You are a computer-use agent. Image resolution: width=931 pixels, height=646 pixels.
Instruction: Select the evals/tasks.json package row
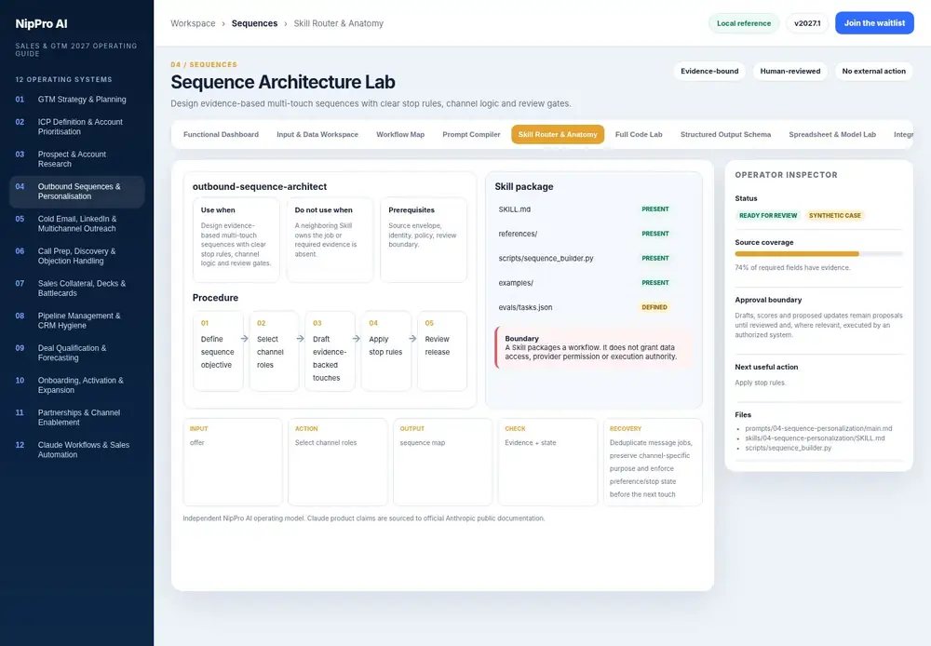point(594,307)
